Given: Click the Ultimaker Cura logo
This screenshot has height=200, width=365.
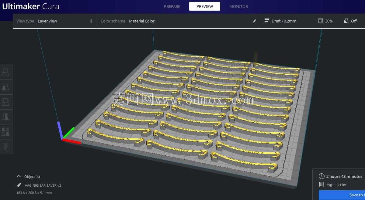Looking at the screenshot, I should click(x=31, y=6).
